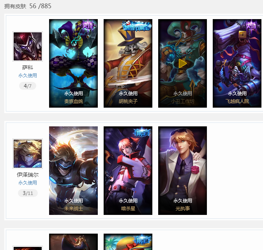Click 永久使用 link under 伊泽瑞尔
Image resolution: width=263 pixels, height=250 pixels.
[28, 183]
